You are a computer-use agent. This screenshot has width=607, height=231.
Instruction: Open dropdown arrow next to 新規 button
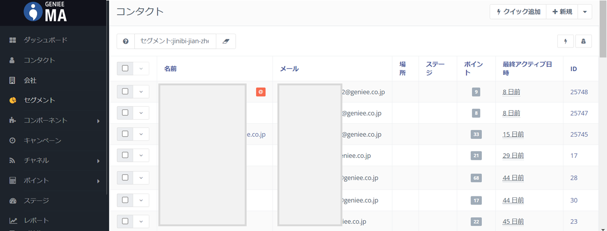tap(585, 12)
